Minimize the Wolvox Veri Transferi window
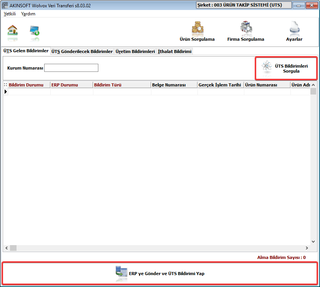The width and height of the screenshot is (320, 287). coord(298,5)
